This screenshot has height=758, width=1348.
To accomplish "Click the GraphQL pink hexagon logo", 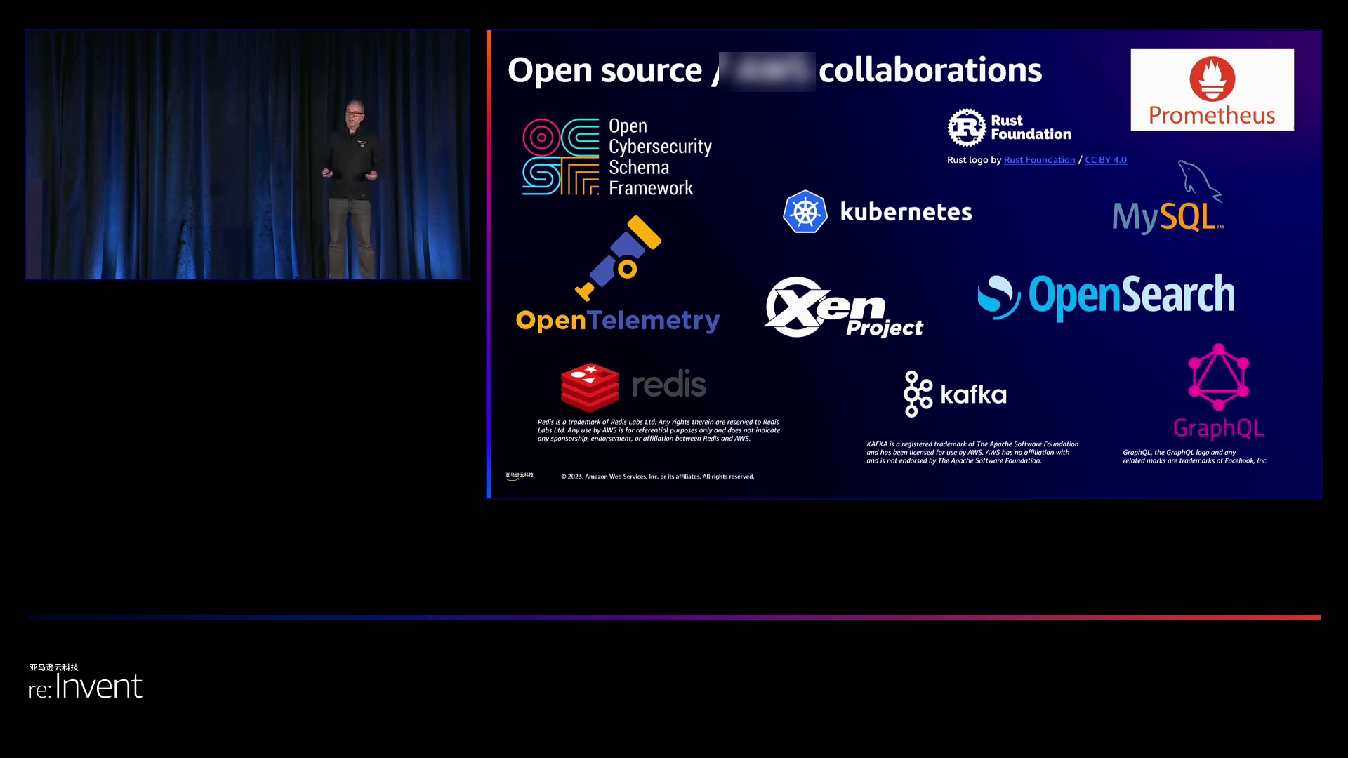I will pos(1218,377).
